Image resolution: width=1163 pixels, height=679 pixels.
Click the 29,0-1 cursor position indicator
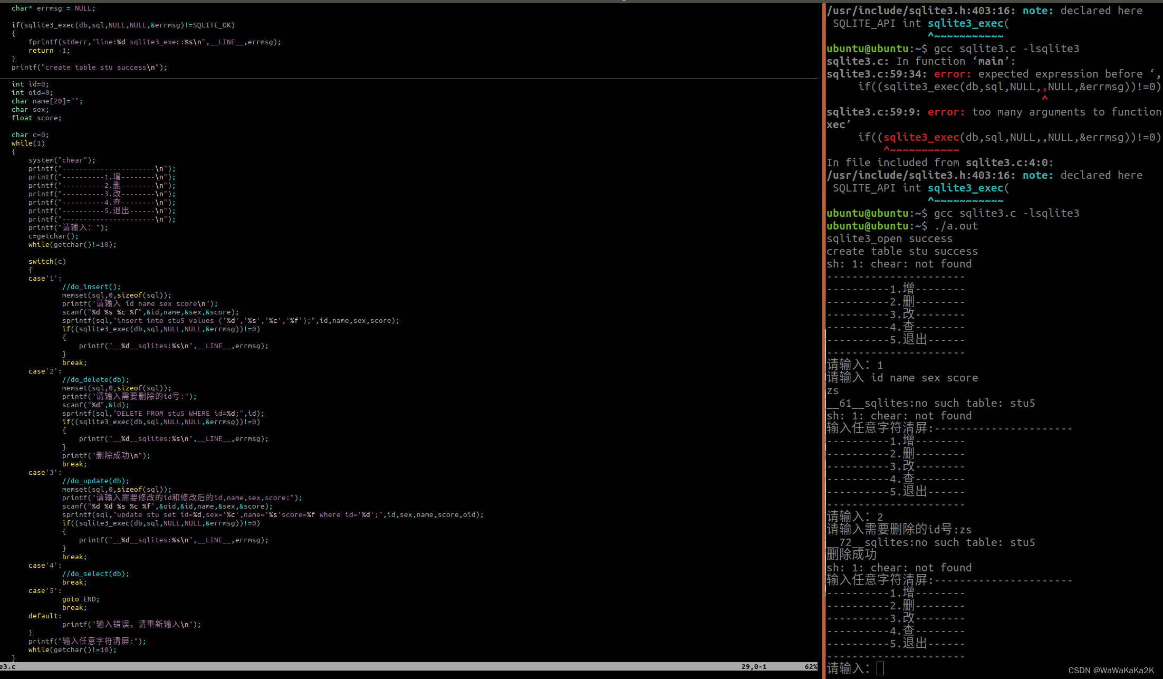pos(754,666)
